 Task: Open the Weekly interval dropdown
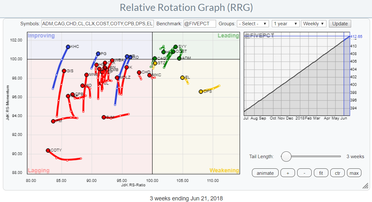click(314, 24)
